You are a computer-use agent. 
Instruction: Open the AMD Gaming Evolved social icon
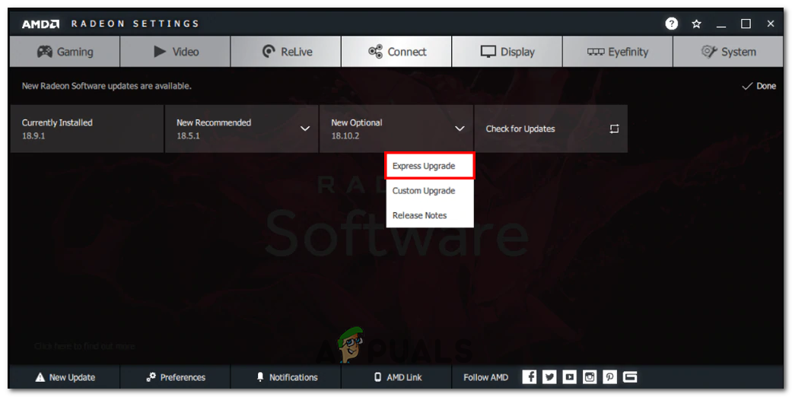tap(630, 376)
